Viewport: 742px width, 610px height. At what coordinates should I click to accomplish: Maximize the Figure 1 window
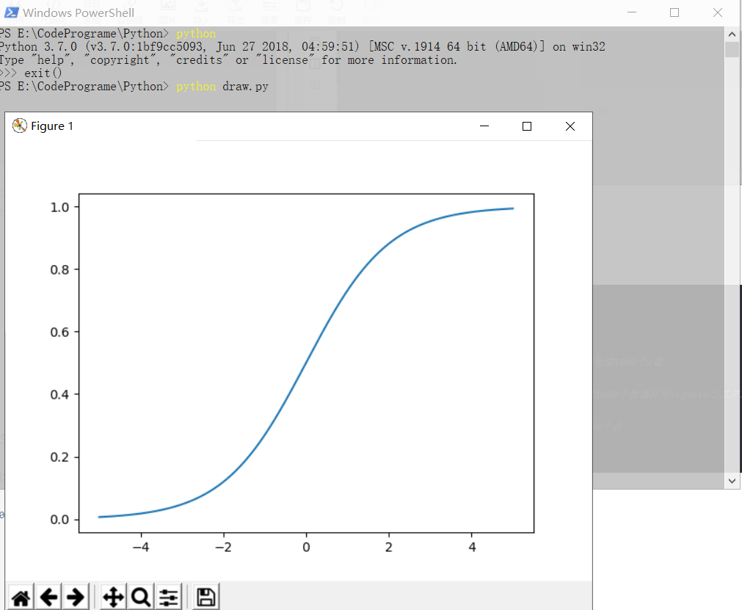click(x=527, y=126)
